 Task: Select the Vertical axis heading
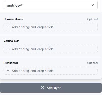[11, 41]
